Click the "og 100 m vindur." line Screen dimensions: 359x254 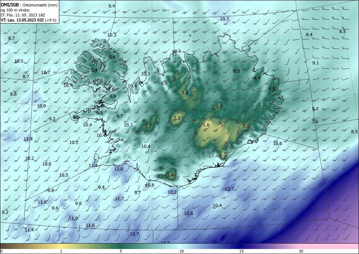coord(15,10)
